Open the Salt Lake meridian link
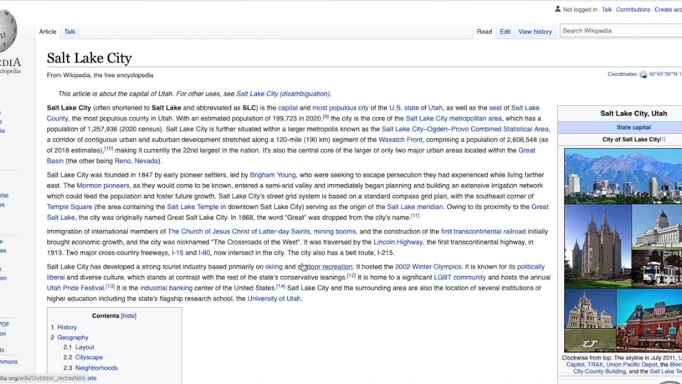Image resolution: width=682 pixels, height=384 pixels. 415,207
